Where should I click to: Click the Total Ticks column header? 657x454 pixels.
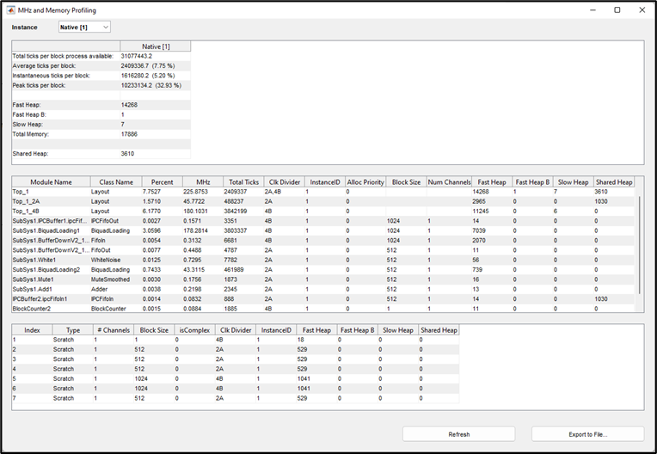pos(243,182)
